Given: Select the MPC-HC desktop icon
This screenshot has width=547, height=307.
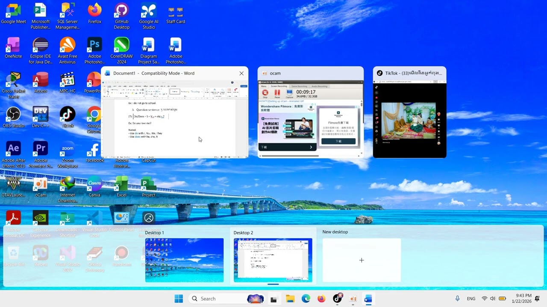Looking at the screenshot, I should [x=68, y=83].
